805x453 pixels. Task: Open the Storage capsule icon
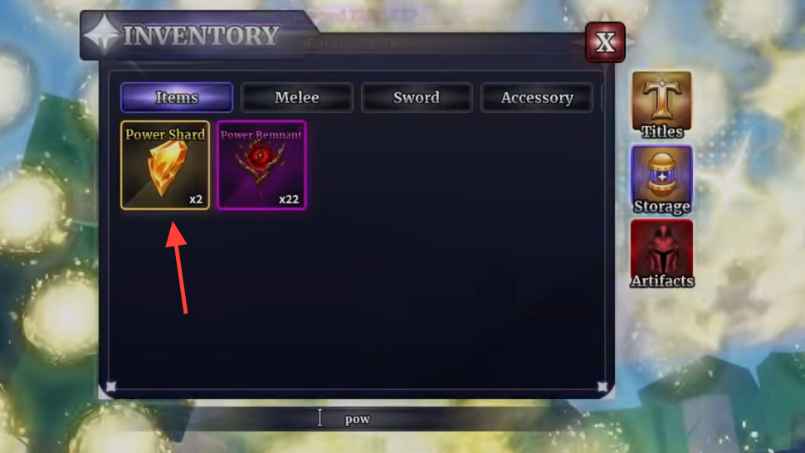tap(661, 179)
